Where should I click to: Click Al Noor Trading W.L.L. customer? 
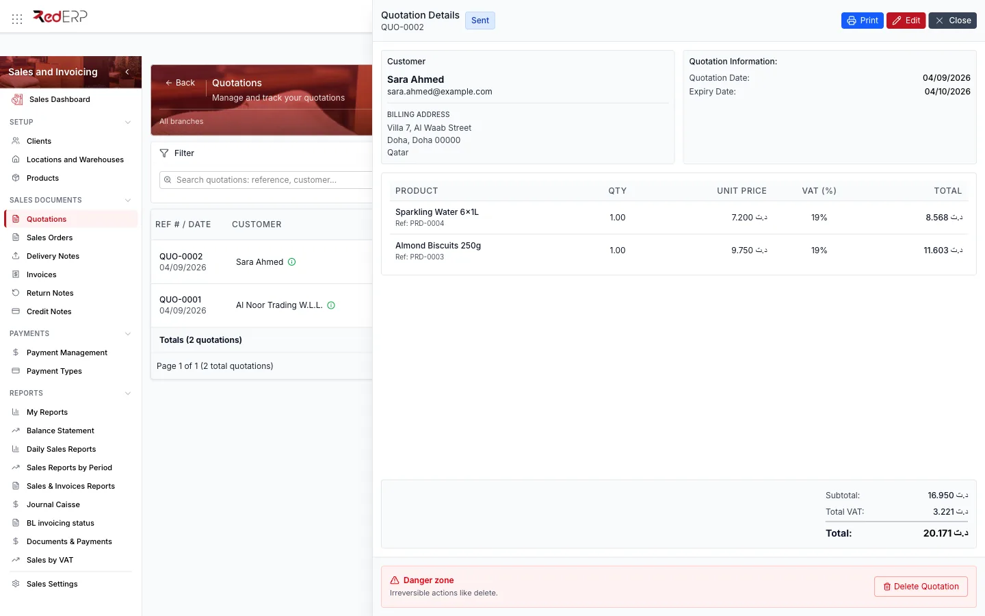click(279, 305)
